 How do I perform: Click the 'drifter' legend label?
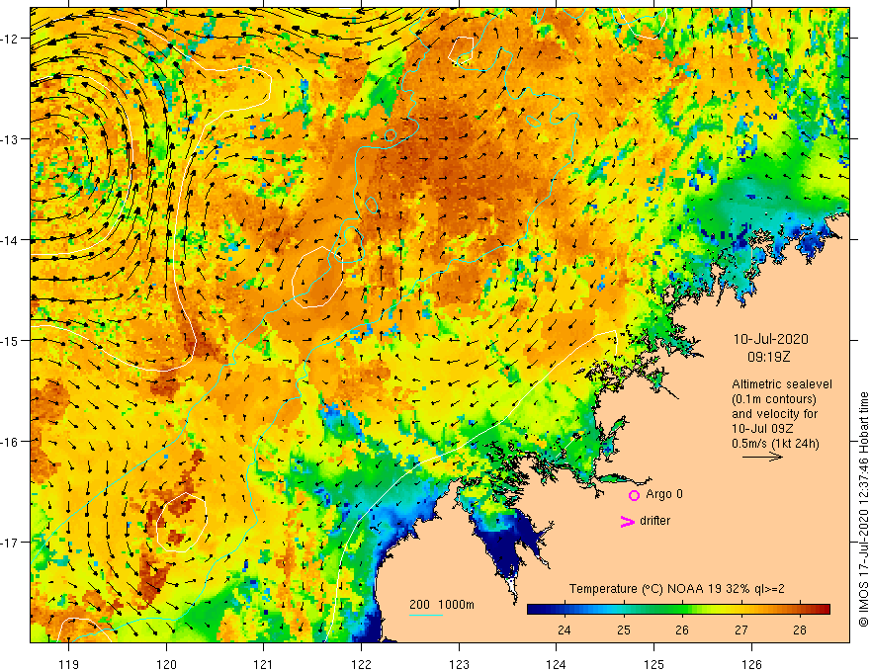pyautogui.click(x=654, y=521)
